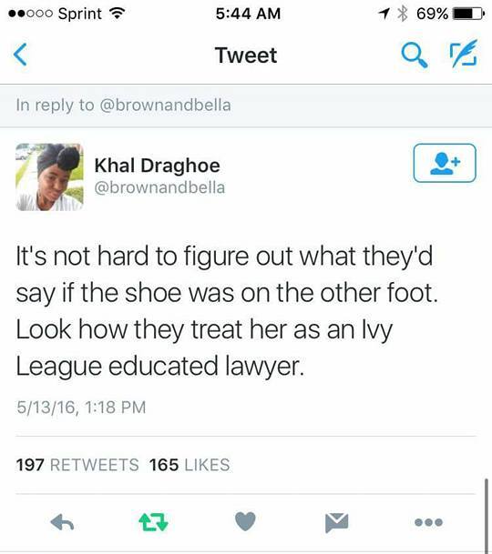Viewport: 492px width, 554px height.
Task: Tap the Bluetooth icon in the status bar
Action: coord(402,14)
